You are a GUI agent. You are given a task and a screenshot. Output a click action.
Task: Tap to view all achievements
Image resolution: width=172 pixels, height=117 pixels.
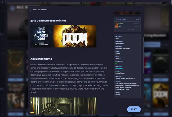(x=133, y=30)
